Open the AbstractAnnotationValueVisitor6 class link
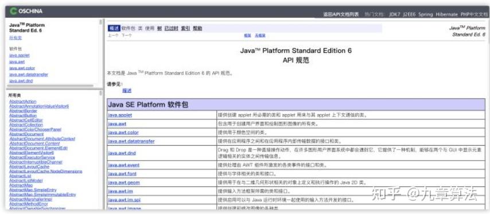Viewport: 490px width, 214px height. 39,106
